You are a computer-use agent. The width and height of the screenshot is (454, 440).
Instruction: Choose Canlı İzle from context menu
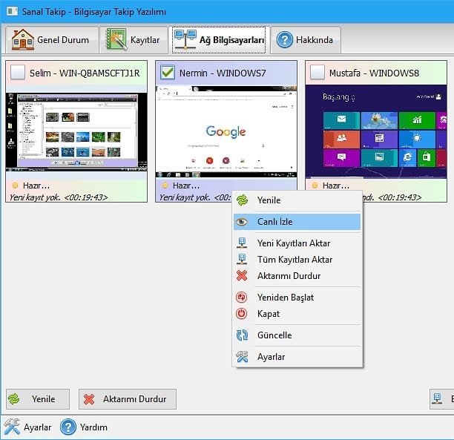pyautogui.click(x=297, y=222)
